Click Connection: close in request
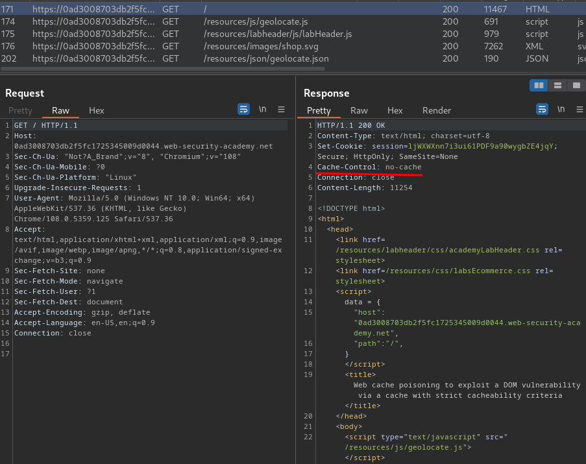 (53, 334)
